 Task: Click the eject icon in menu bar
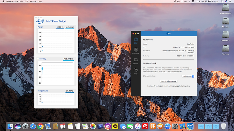(189, 1)
